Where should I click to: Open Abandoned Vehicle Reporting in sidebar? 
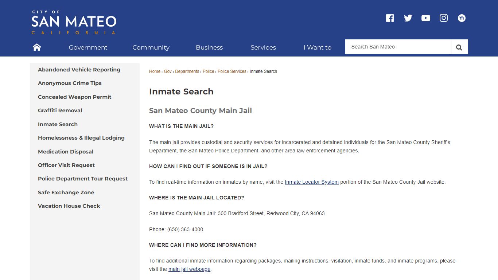(x=79, y=70)
